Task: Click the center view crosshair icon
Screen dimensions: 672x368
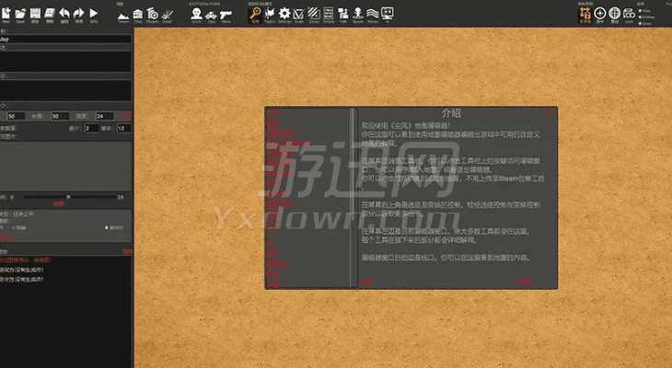Action: click(600, 13)
